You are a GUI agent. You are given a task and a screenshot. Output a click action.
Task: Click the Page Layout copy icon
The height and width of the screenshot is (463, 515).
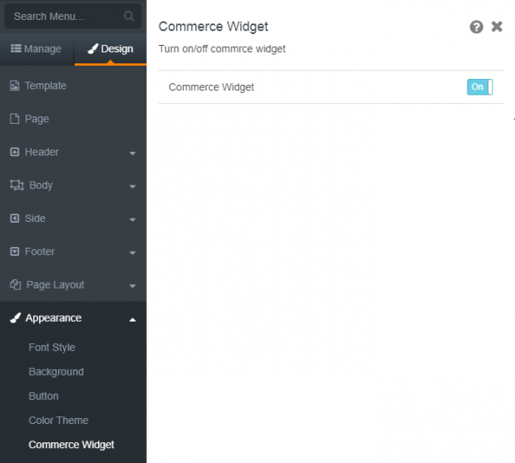(15, 284)
